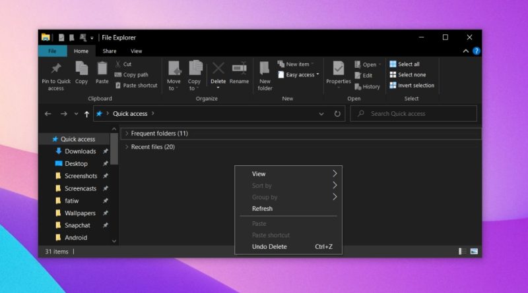The image size is (528, 293).
Task: Switch to Large icons view status icon
Action: 474,252
